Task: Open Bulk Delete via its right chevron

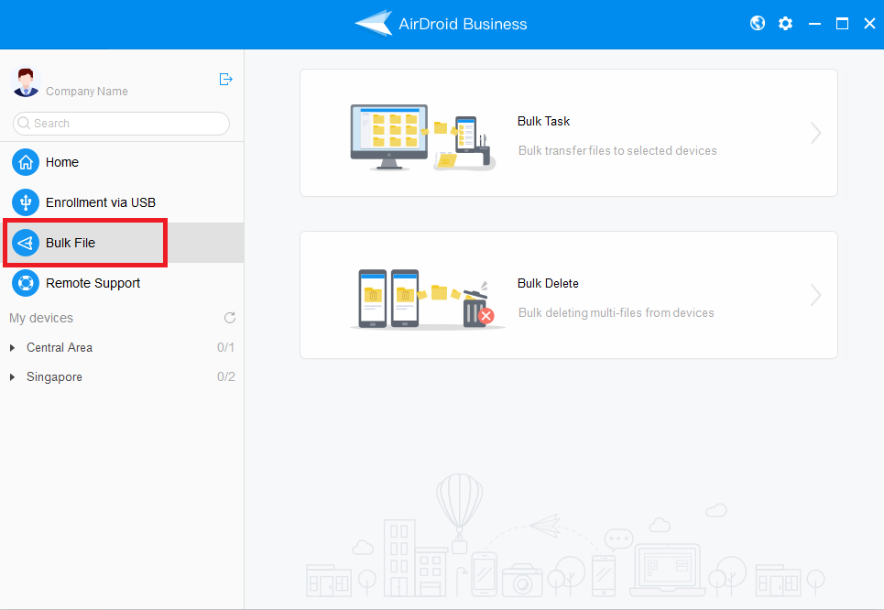Action: coord(815,295)
